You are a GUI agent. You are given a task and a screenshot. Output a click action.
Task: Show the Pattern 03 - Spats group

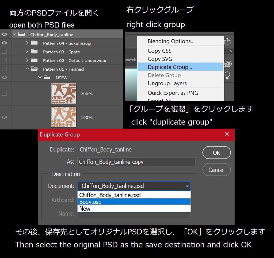(x=4, y=52)
